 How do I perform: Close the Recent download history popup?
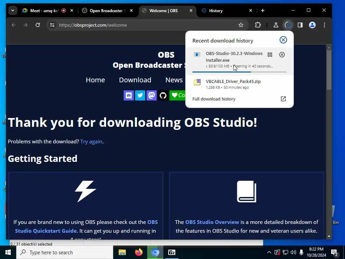(283, 40)
